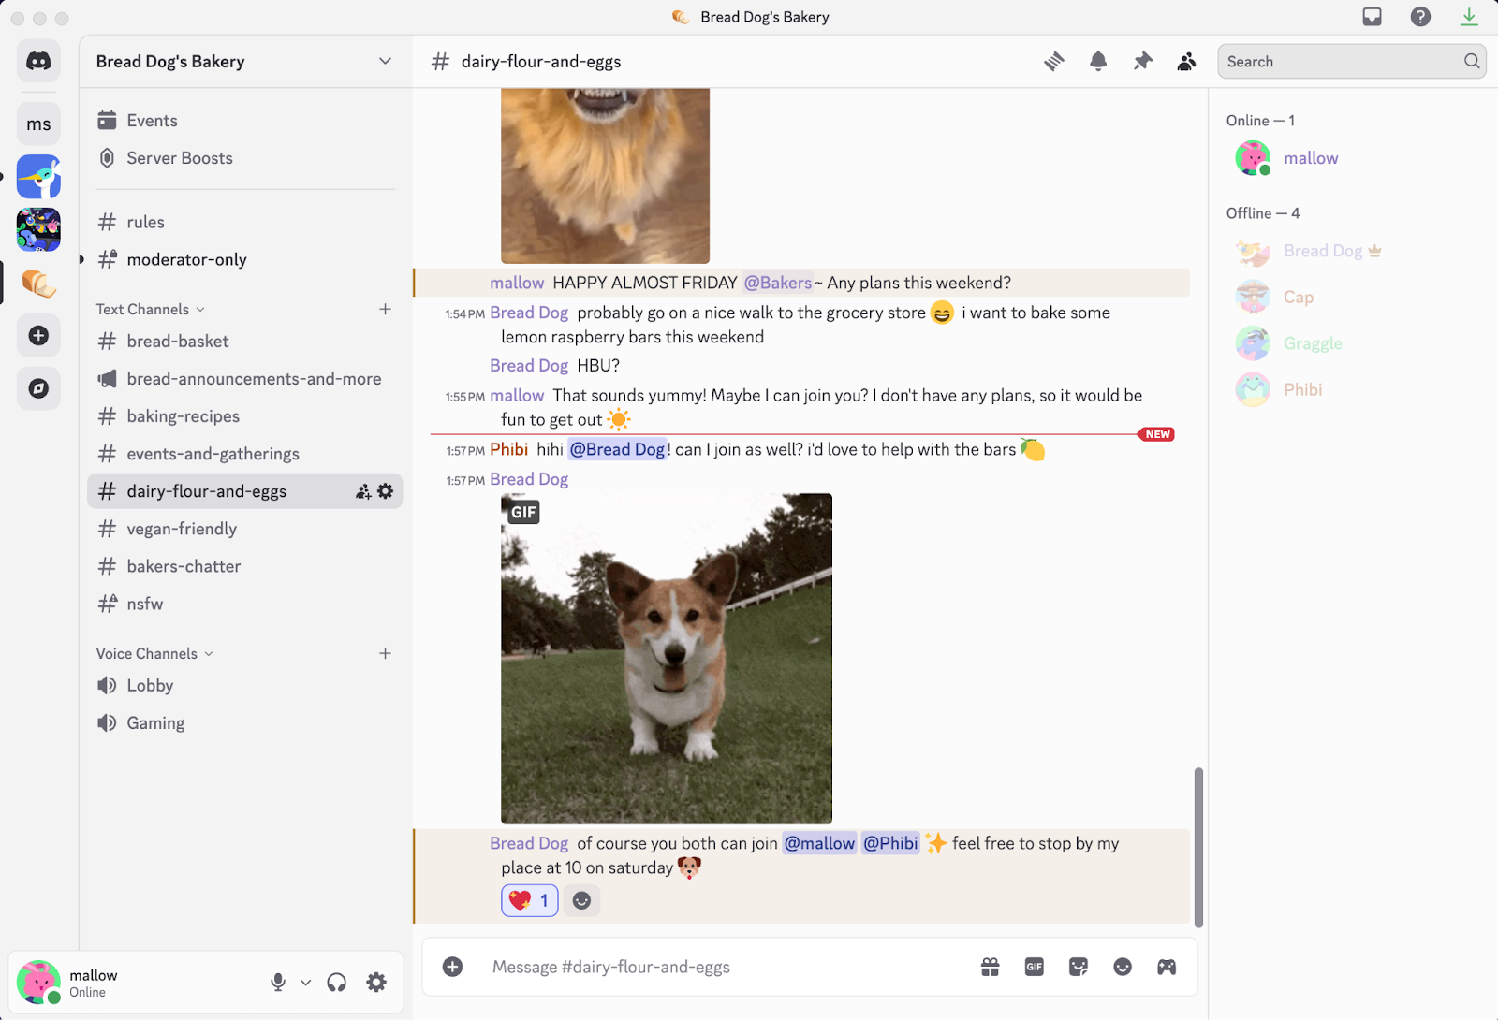Viewport: 1498px width, 1020px height.
Task: Hide the member list
Action: click(x=1186, y=61)
